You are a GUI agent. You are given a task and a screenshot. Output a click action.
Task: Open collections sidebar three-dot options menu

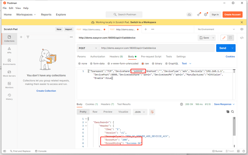point(71,37)
